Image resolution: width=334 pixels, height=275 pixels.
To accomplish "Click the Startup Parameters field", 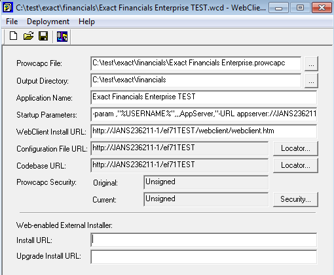I will tap(204, 114).
